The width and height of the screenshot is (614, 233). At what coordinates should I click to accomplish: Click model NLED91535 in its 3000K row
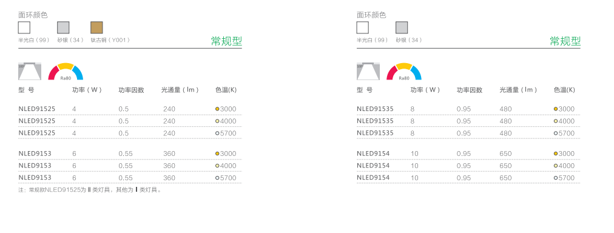tap(375, 109)
